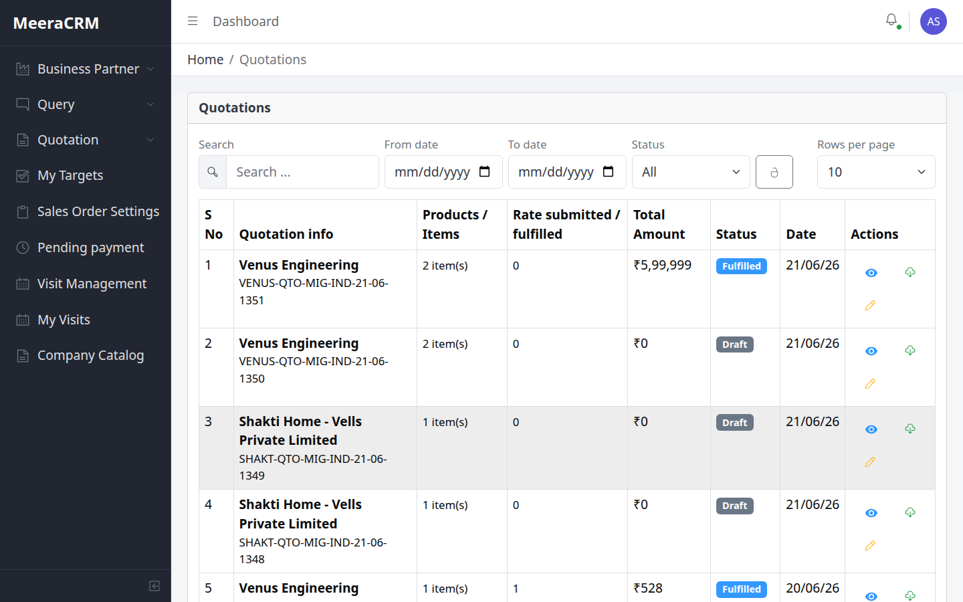
Task: Click the Fulfilled badge in row 5
Action: [742, 589]
